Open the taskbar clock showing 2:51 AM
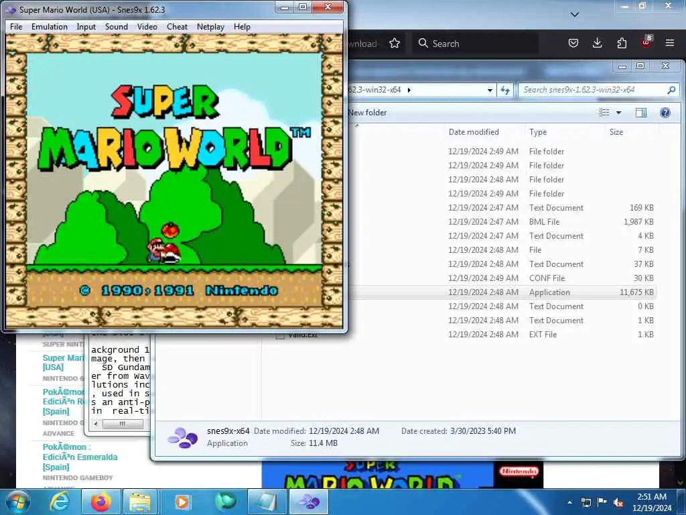Screen dimensions: 686x515 (x=652, y=502)
